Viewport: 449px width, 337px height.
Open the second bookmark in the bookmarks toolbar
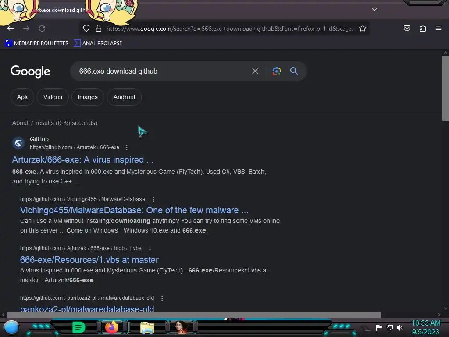tap(98, 43)
